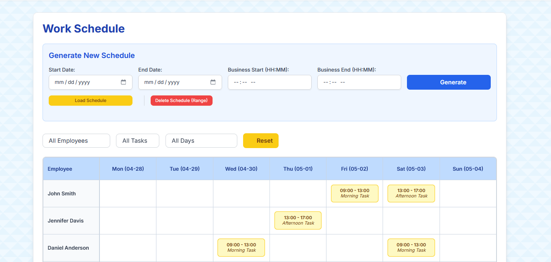Screen dimensions: 551x262
Task: Select John Smith's Friday 09:00 - 13:00 Morning Task
Action: click(x=355, y=193)
